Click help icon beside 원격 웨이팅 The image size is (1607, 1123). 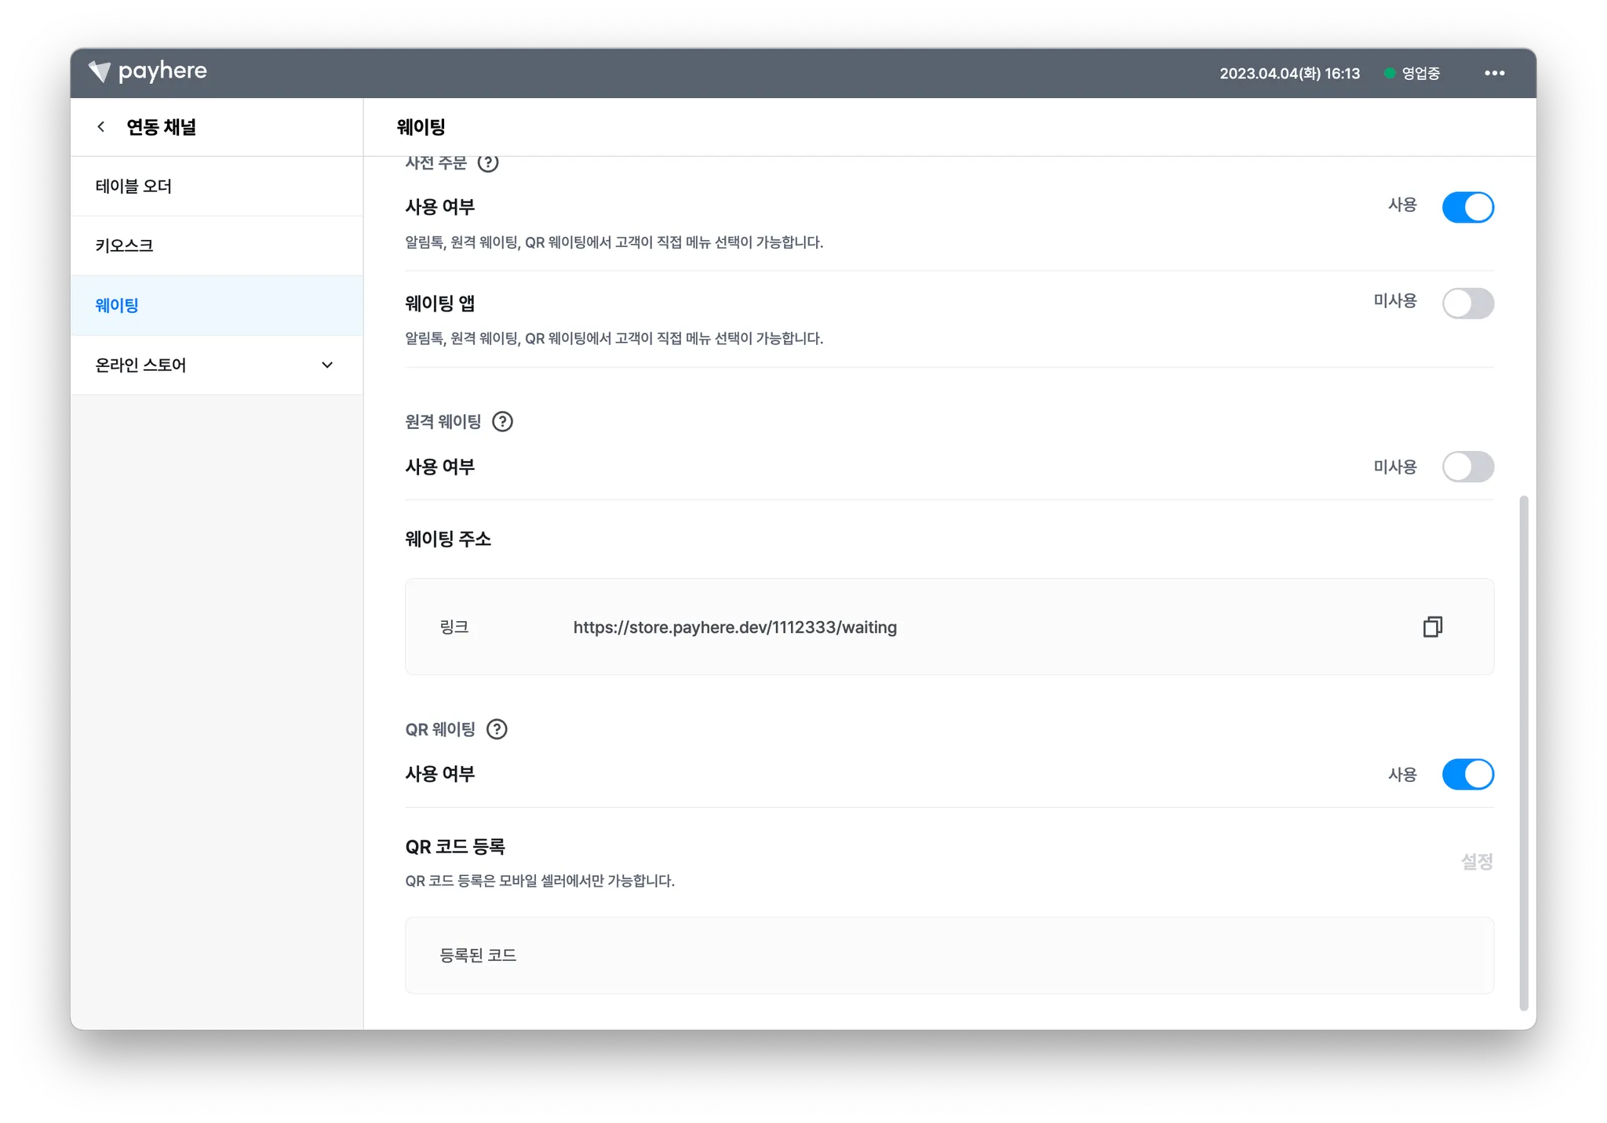click(502, 422)
